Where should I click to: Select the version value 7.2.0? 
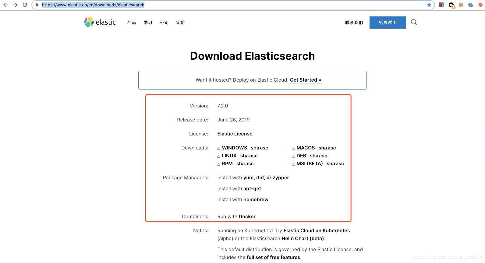pyautogui.click(x=223, y=106)
